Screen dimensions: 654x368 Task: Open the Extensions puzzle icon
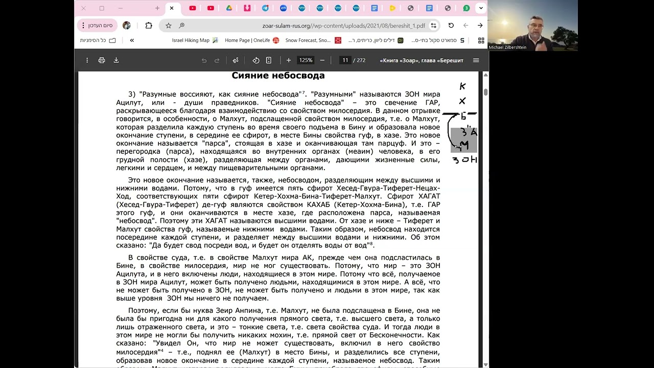[x=149, y=26]
